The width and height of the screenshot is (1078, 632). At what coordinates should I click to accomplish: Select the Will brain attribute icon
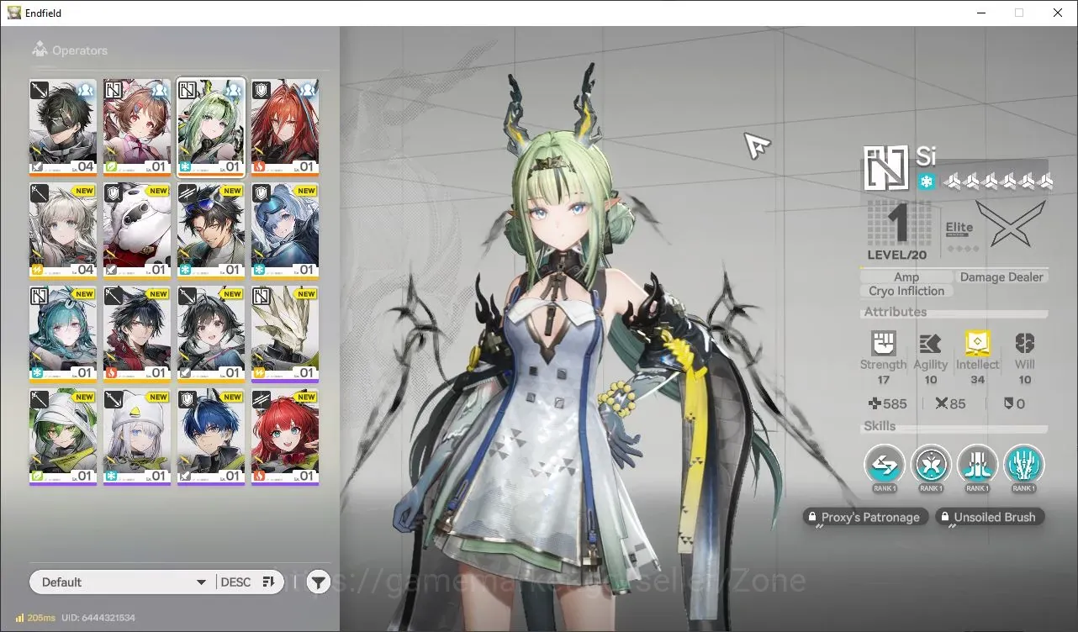[x=1024, y=343]
